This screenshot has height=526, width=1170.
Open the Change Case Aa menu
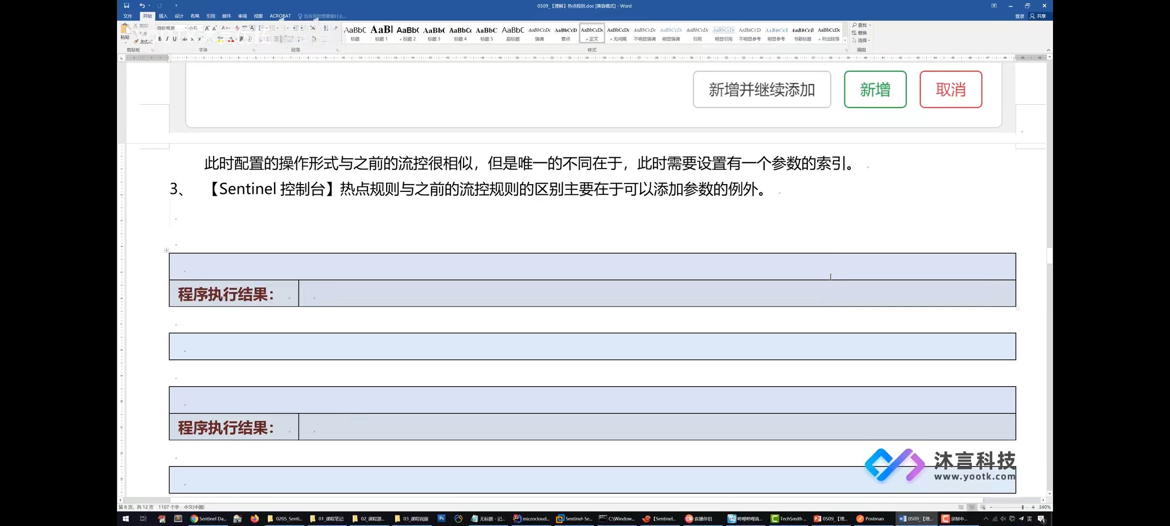(225, 28)
